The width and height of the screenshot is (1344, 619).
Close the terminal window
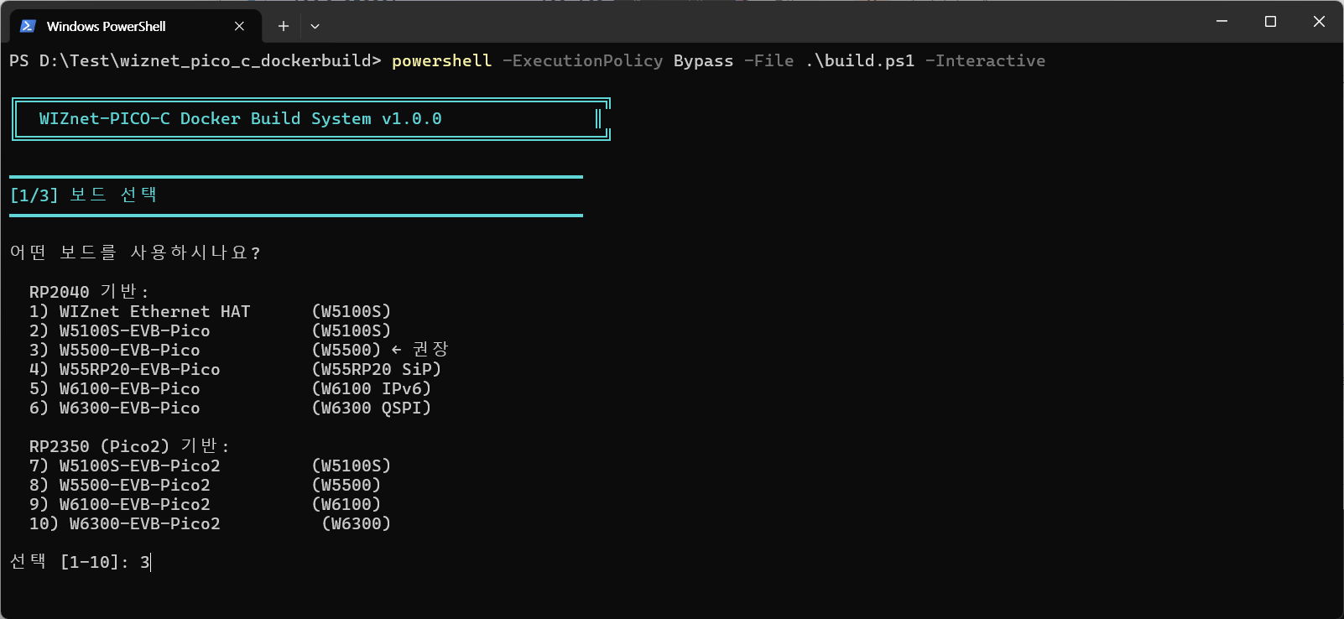(1319, 21)
